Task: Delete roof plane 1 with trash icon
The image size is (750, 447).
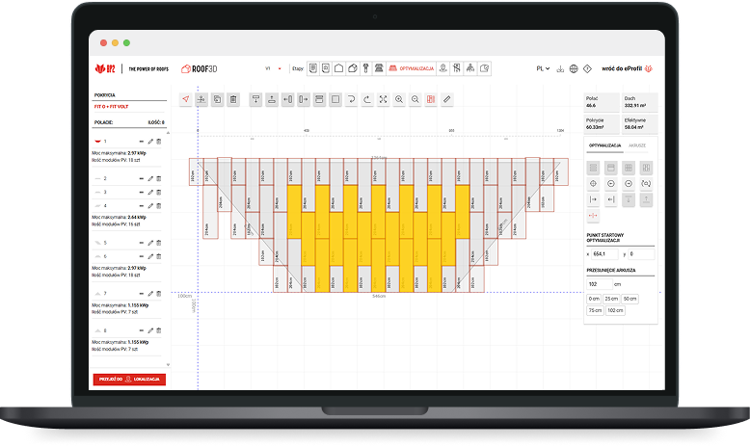Action: 160,142
